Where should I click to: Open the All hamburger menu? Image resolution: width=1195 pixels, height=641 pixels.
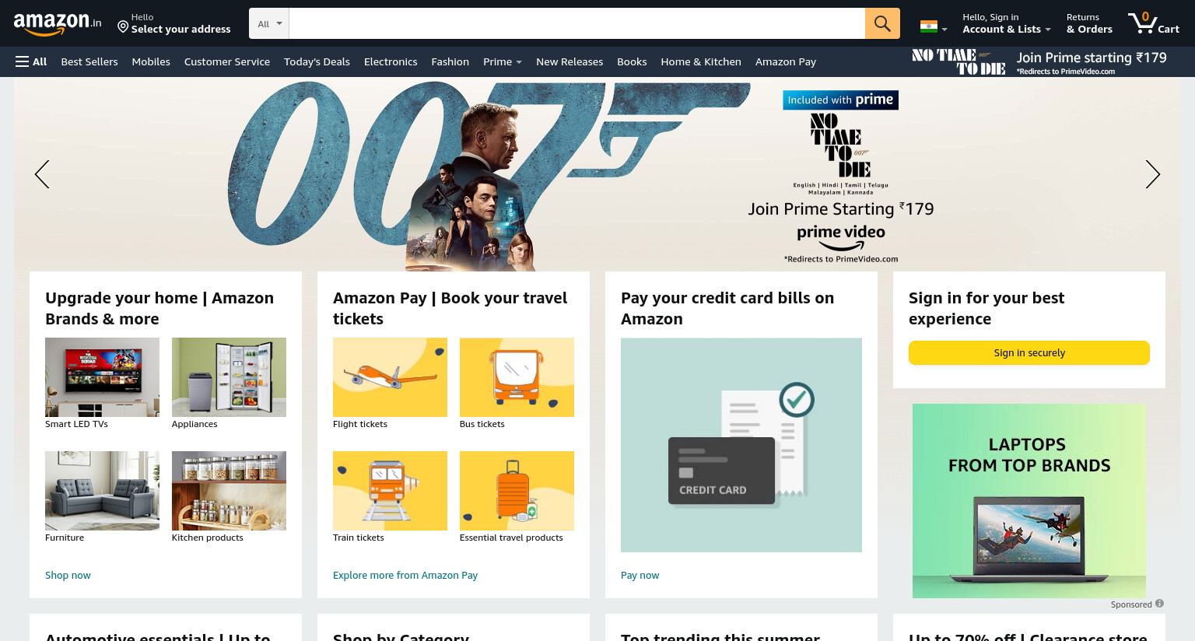31,61
